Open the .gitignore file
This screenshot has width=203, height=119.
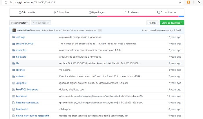(21, 83)
